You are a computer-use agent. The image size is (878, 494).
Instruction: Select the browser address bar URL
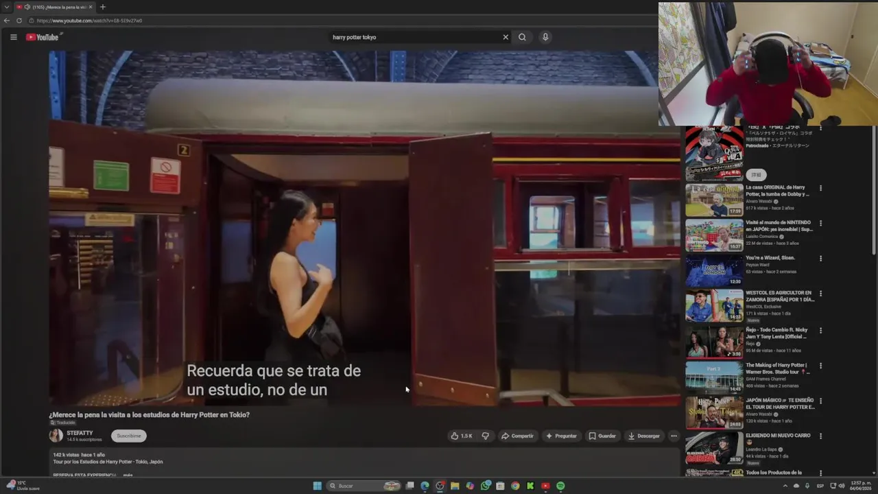[x=89, y=21]
